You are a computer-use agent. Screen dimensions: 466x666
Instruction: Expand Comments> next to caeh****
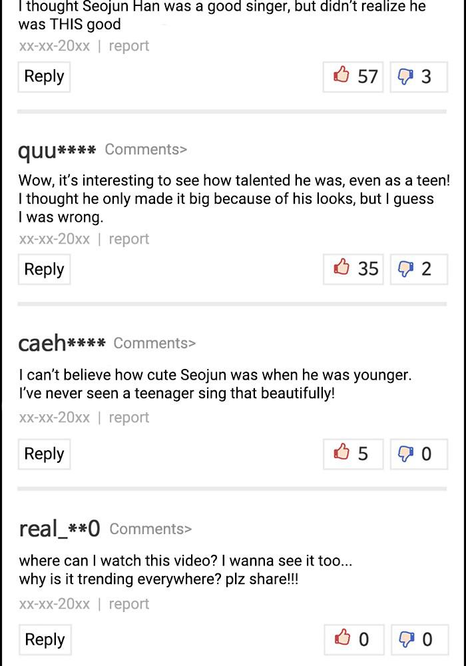coord(154,343)
